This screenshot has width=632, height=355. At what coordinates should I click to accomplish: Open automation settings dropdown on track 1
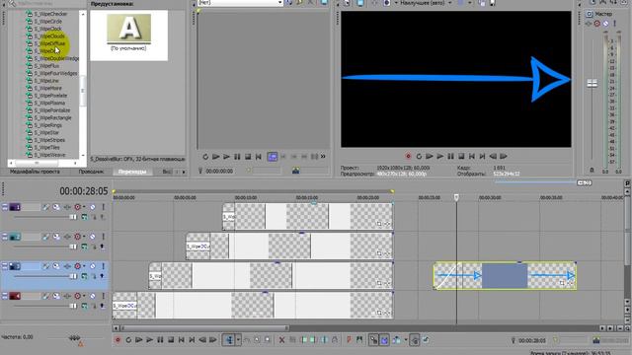pos(84,207)
